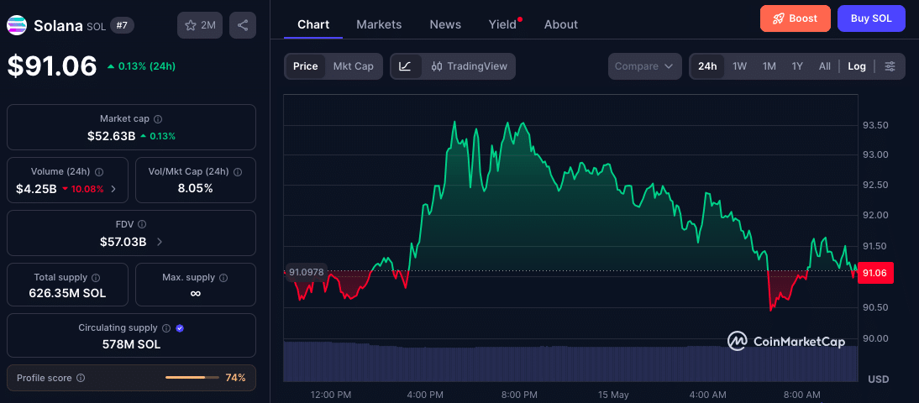Switch to the Chart tab
Viewport: 919px width, 403px height.
313,24
